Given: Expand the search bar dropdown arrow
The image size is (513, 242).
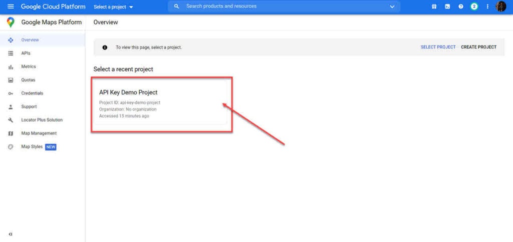Looking at the screenshot, I should click(392, 6).
